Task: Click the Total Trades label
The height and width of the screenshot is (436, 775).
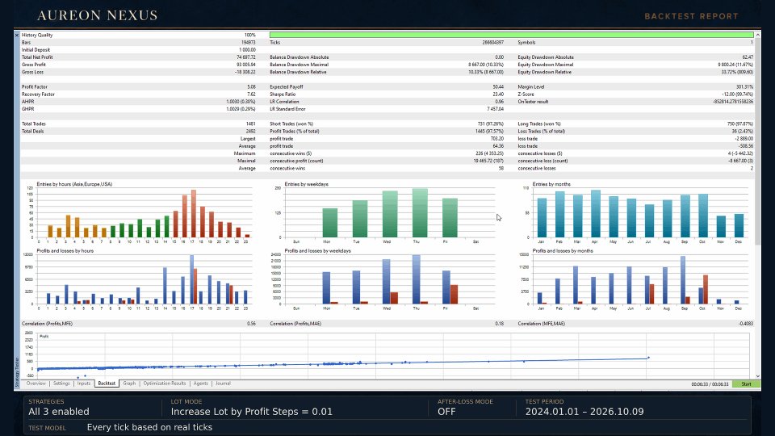Action: (x=33, y=124)
